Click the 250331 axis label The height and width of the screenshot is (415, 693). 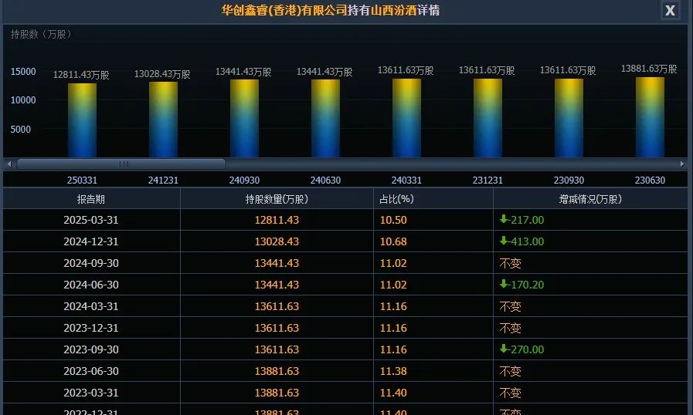pyautogui.click(x=82, y=181)
